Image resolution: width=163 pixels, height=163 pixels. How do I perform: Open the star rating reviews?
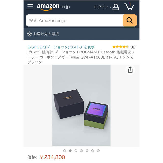[120, 47]
